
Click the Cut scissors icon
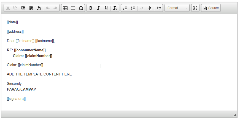coord(8,8)
